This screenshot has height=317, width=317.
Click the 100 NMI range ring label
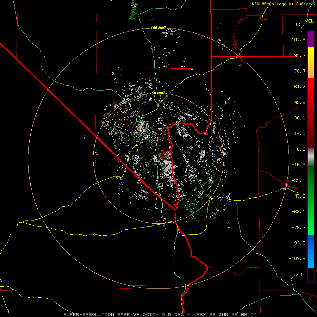click(158, 28)
